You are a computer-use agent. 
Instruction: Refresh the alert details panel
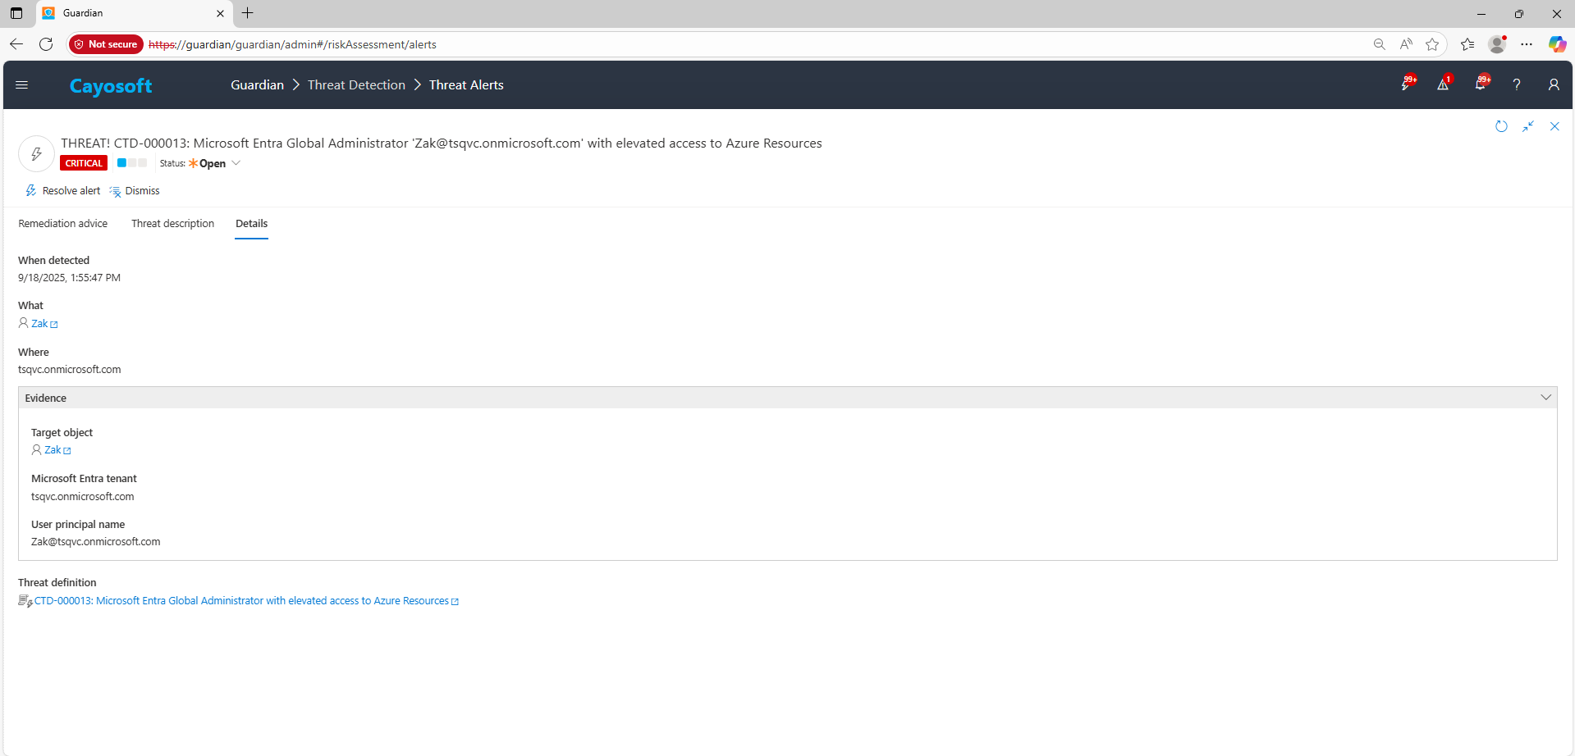[1501, 126]
